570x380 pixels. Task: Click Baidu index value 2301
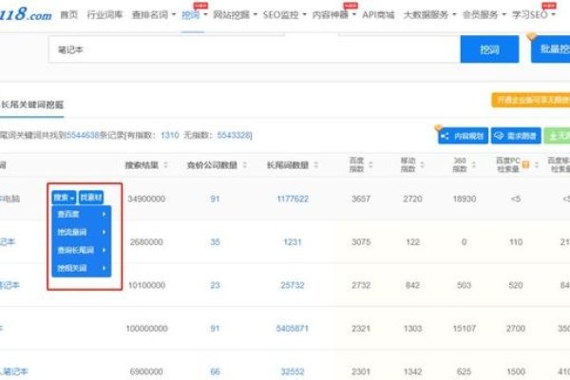coord(361,371)
